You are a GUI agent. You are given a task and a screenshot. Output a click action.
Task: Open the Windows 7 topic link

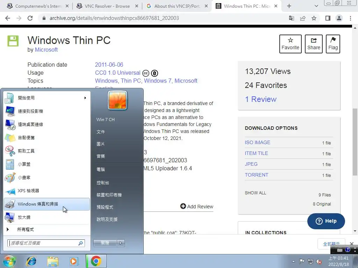(158, 81)
